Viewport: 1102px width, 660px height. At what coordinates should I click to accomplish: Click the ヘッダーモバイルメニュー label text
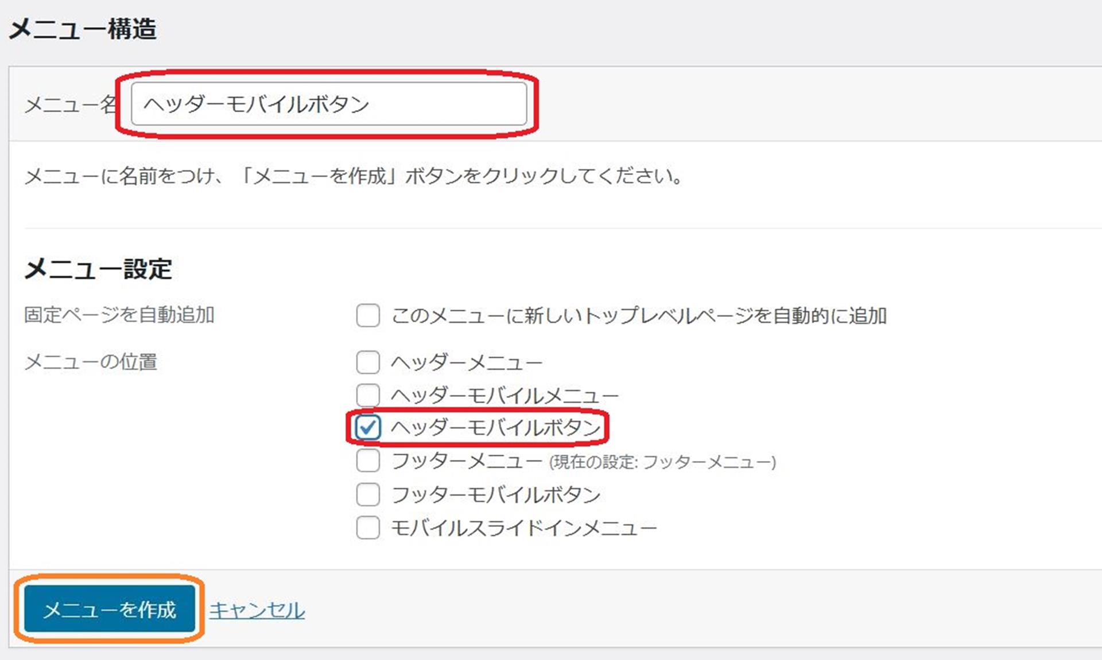click(505, 395)
